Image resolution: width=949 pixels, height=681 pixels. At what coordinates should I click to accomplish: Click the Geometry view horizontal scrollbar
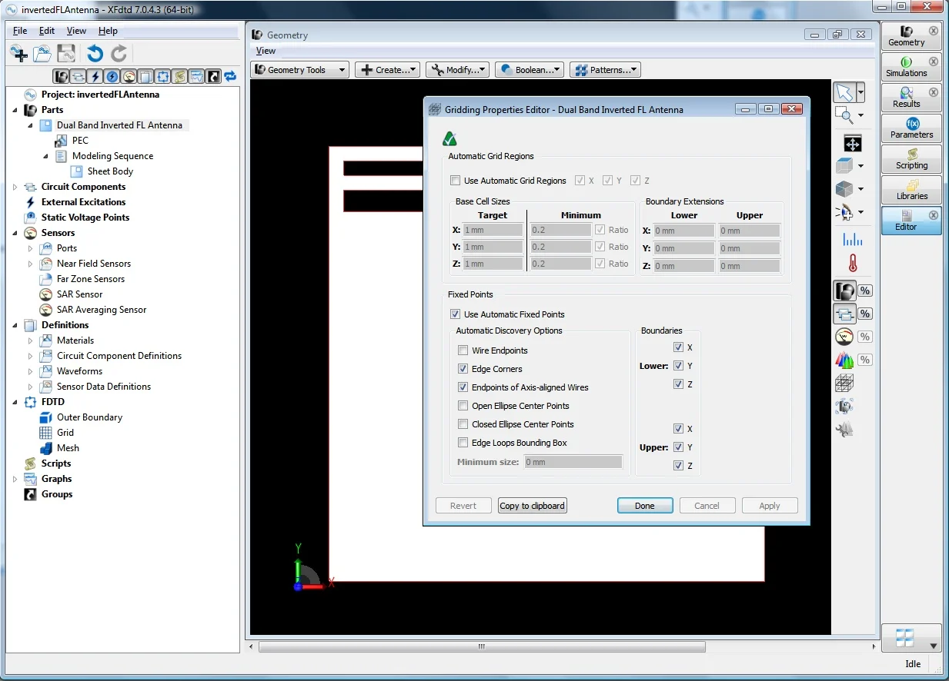(482, 647)
